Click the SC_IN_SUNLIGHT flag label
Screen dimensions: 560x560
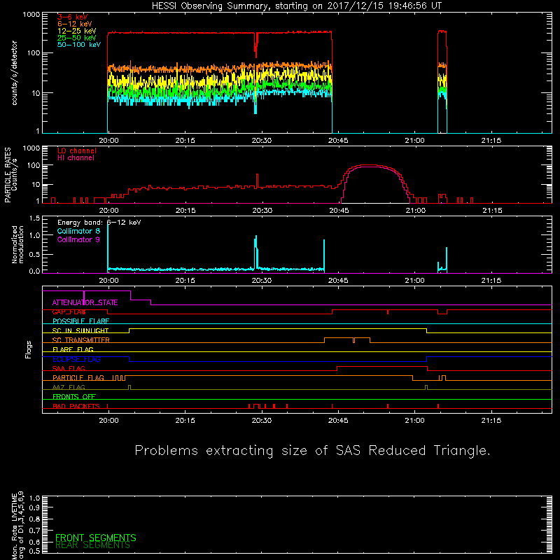(x=80, y=330)
